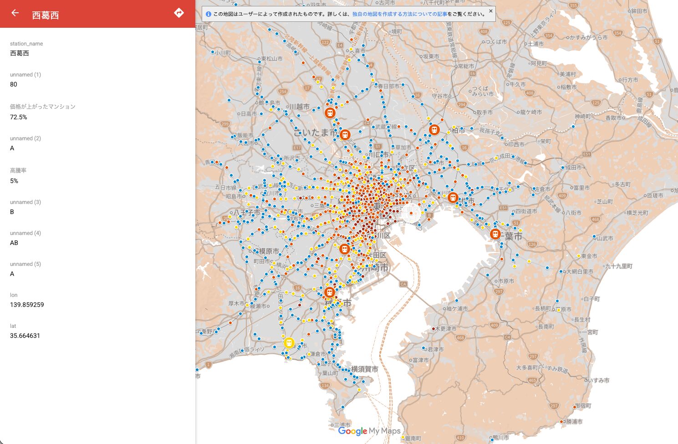The image size is (678, 444).
Task: Select orange train marker right of 川越市 label
Action: click(330, 112)
